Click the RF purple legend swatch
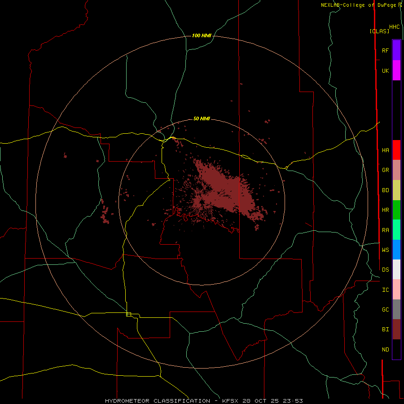404x404 pixels. click(396, 50)
